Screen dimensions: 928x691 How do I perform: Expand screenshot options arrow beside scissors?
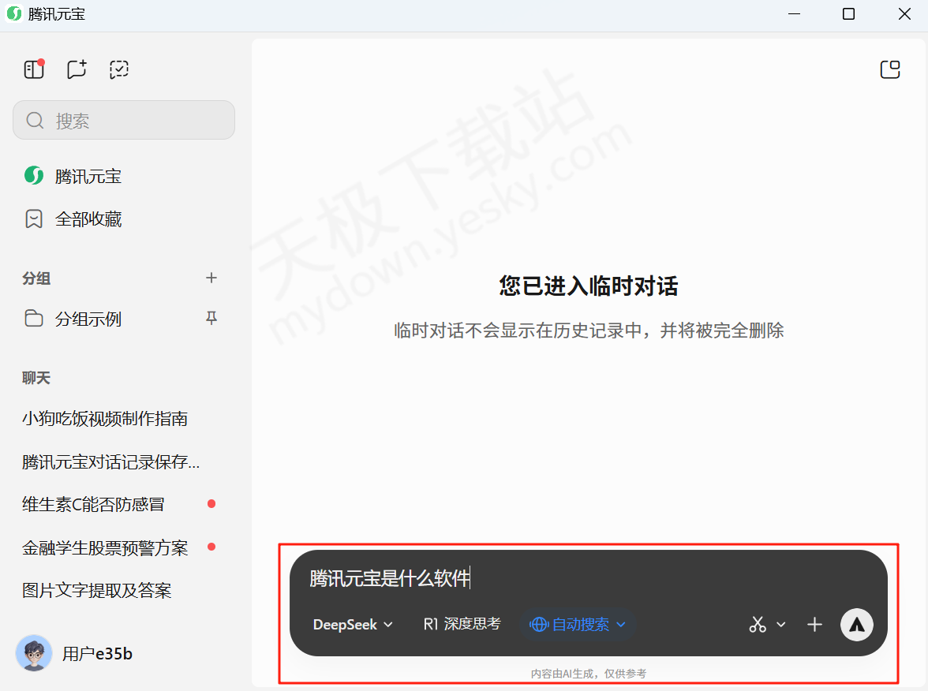click(781, 625)
